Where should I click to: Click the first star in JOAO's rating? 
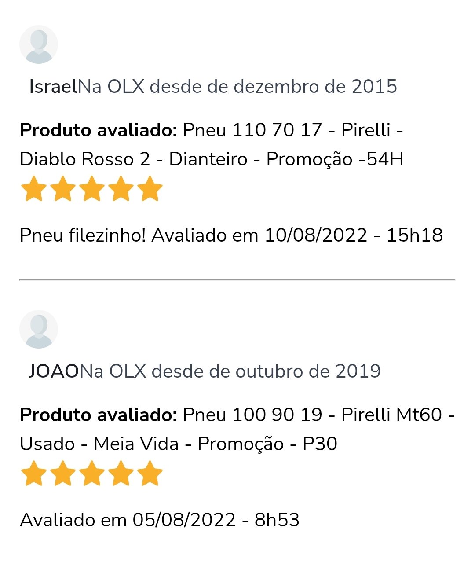[34, 473]
